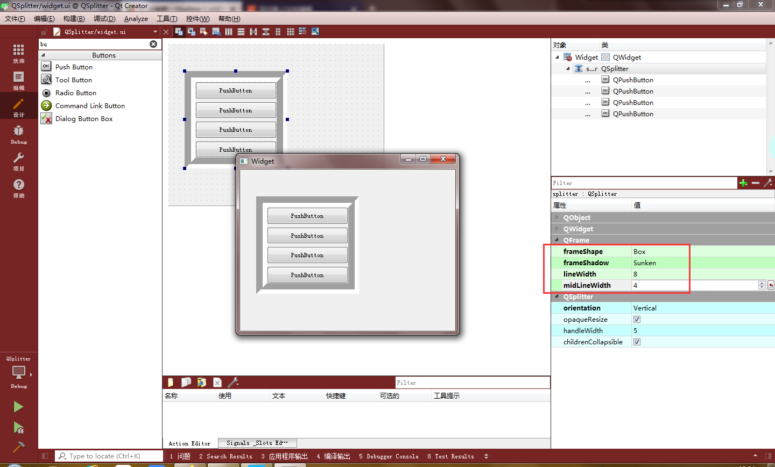Adjust size of the selected widget
The image size is (775, 467).
[x=315, y=31]
